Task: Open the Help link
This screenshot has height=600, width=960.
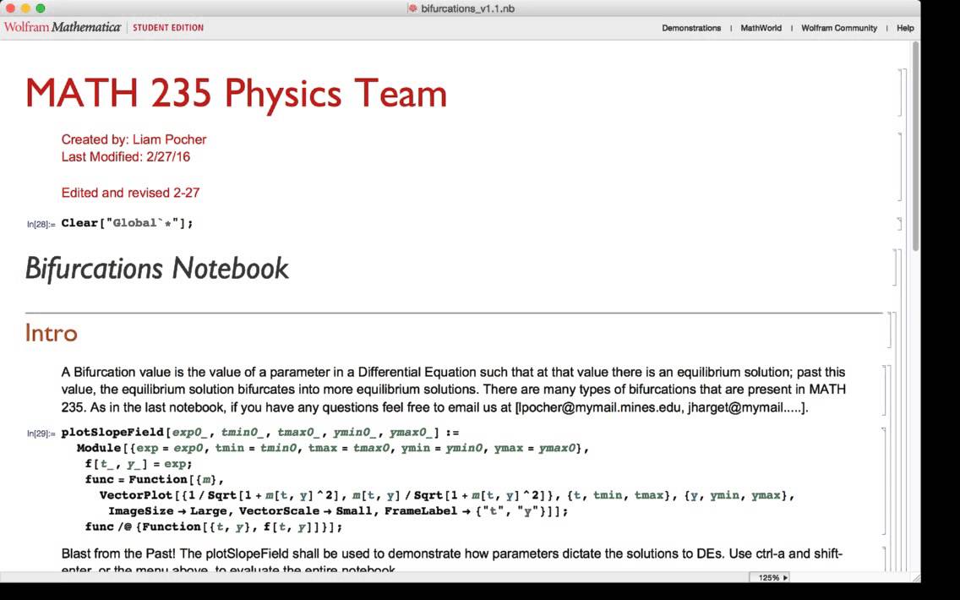Action: click(x=905, y=28)
